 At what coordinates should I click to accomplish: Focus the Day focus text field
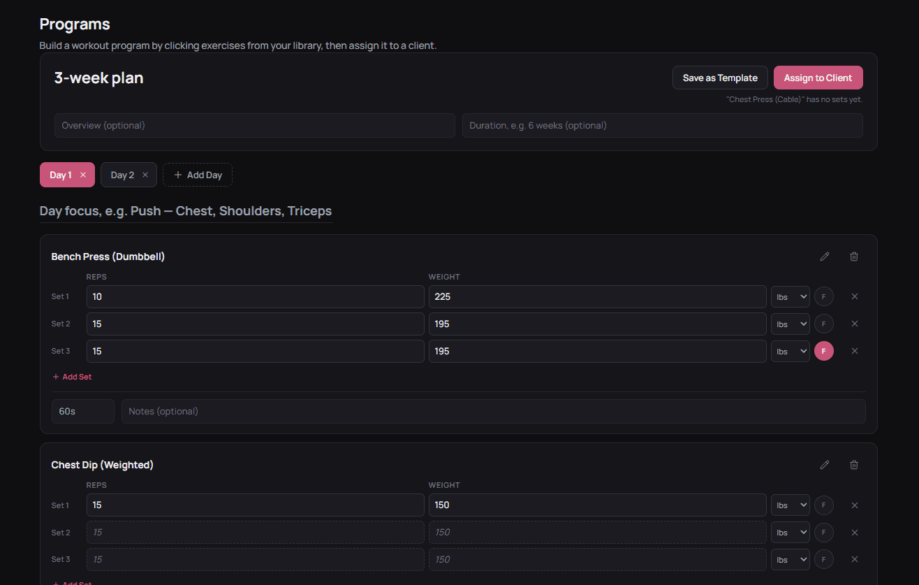point(186,211)
